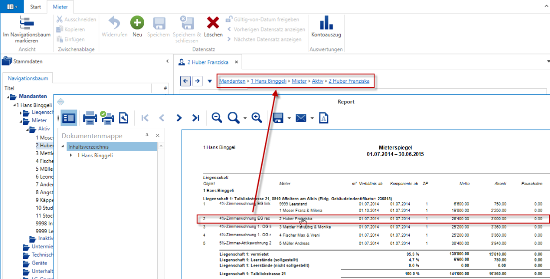This screenshot has width=550, height=279.
Task: Select the Navigationsbaum tab
Action: pos(28,78)
